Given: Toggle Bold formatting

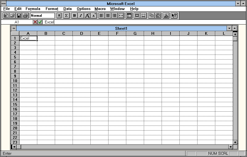Looking at the screenshot, I should 75,15.
